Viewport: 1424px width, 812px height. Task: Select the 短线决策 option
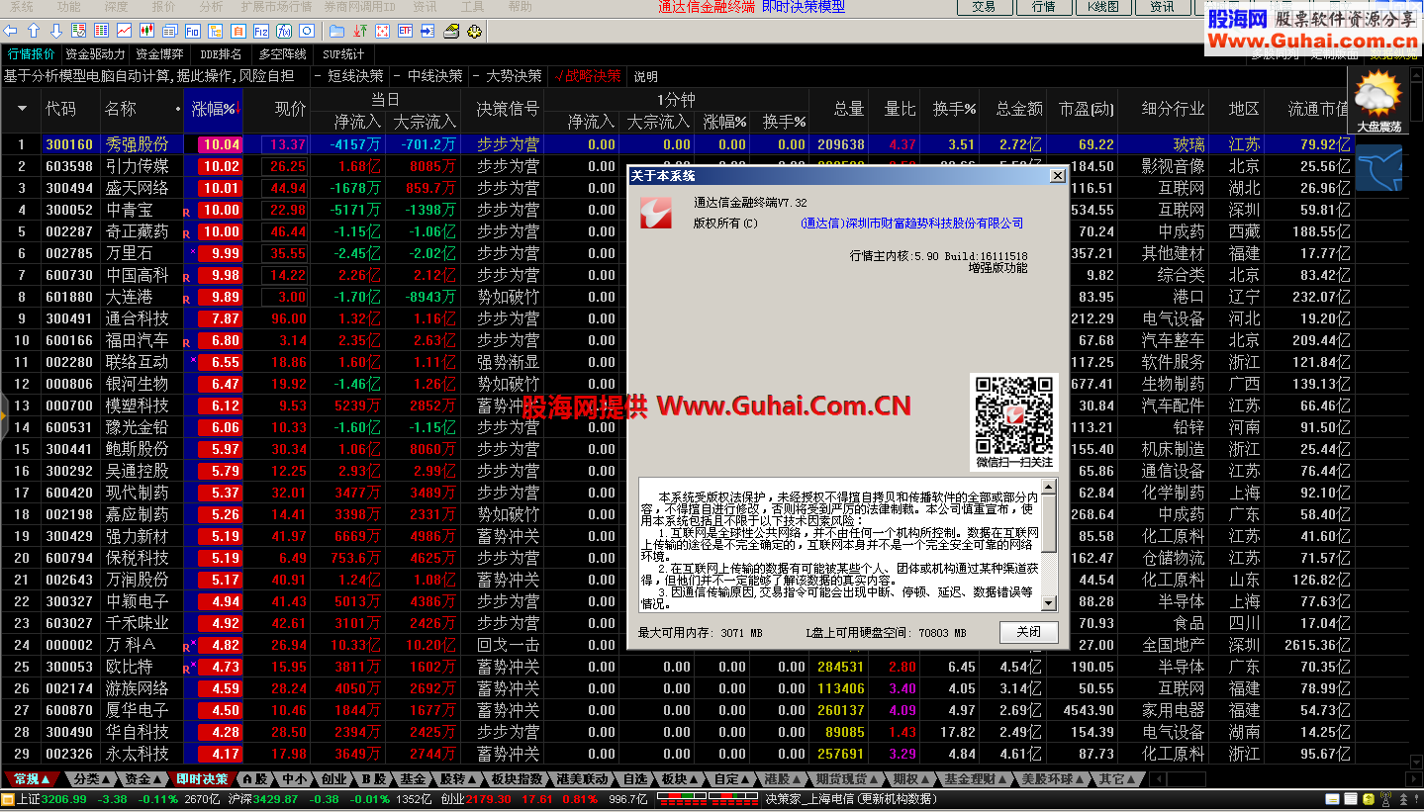348,76
